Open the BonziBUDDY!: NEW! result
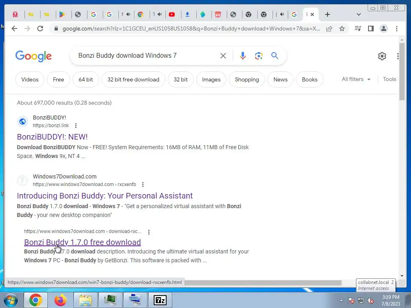 (x=53, y=137)
